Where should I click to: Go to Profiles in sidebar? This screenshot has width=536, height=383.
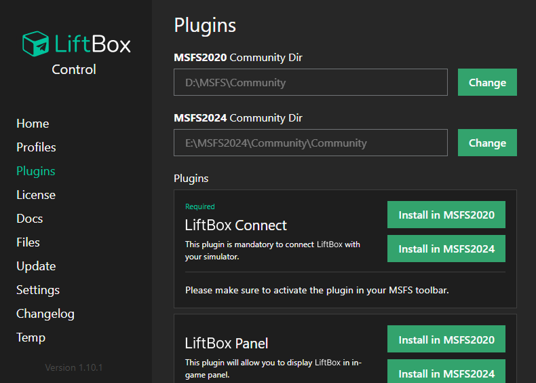point(36,147)
